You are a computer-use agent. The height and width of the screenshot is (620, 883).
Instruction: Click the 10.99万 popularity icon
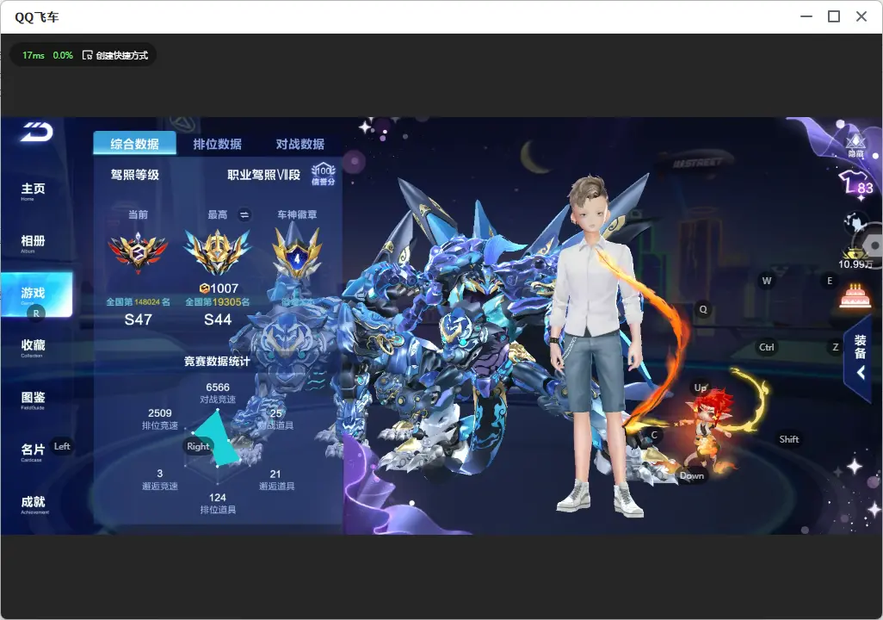click(856, 258)
